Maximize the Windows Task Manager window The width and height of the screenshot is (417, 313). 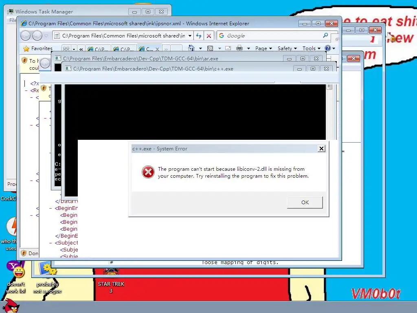[x=148, y=12]
